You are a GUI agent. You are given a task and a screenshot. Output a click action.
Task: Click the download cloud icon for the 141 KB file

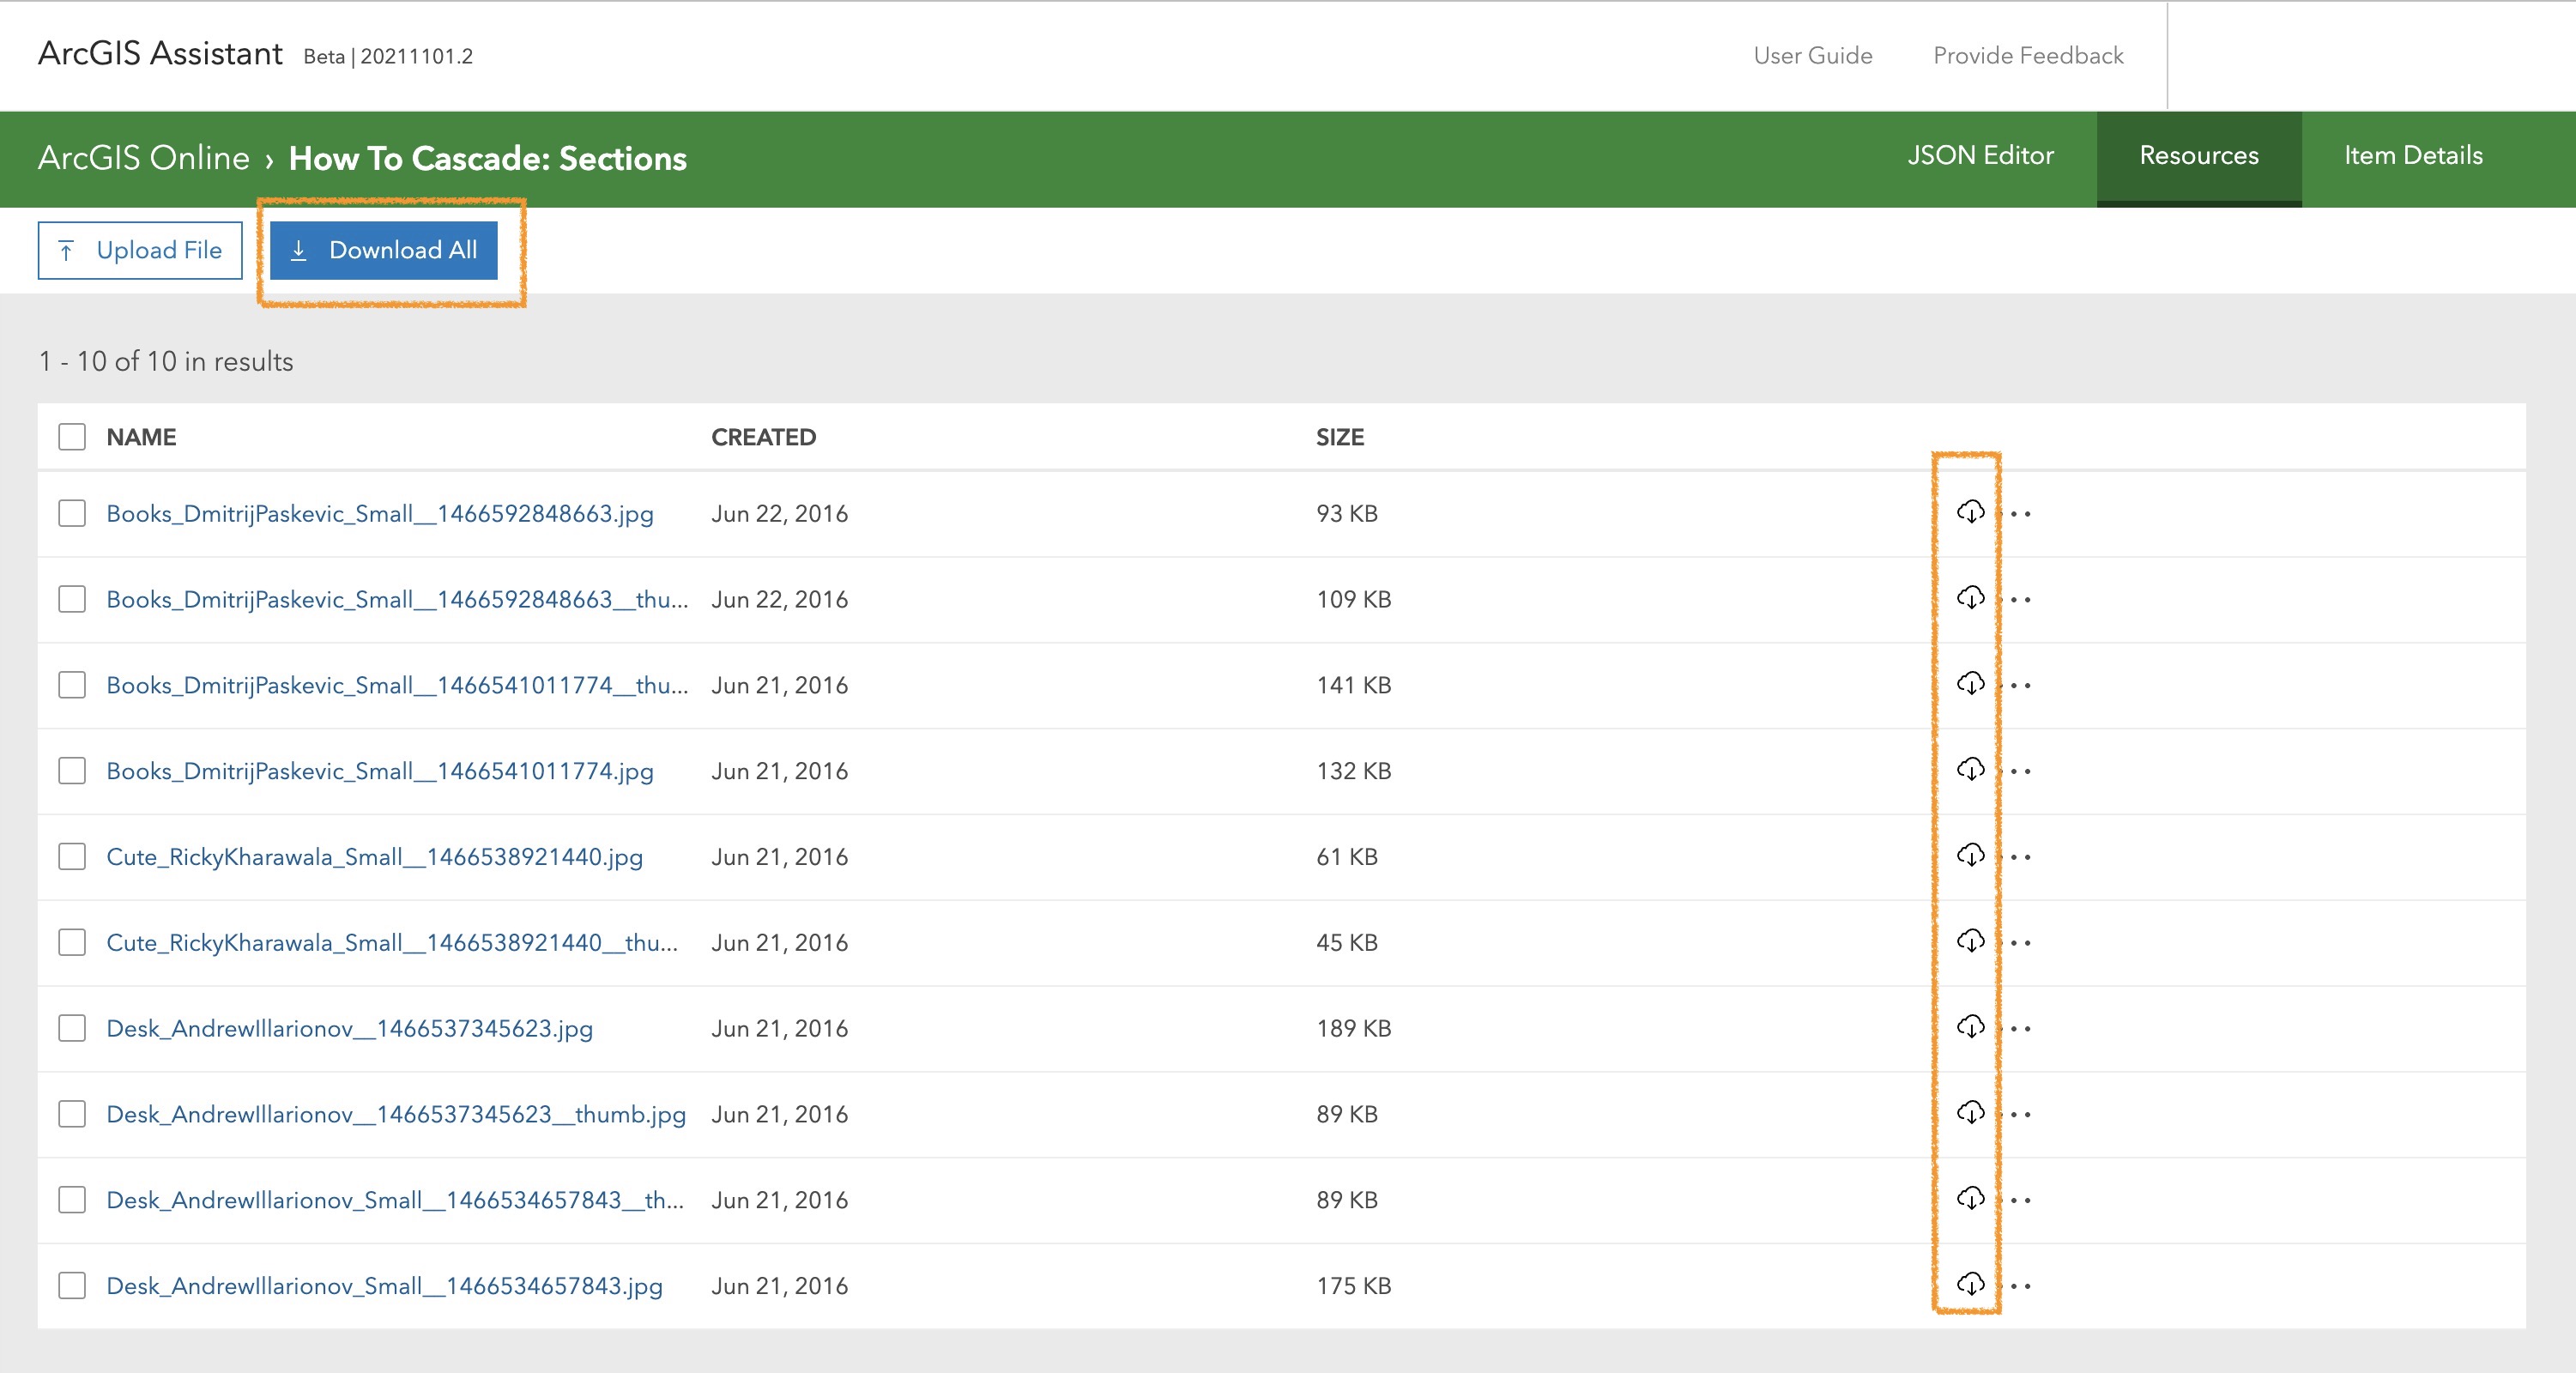[x=1970, y=684]
